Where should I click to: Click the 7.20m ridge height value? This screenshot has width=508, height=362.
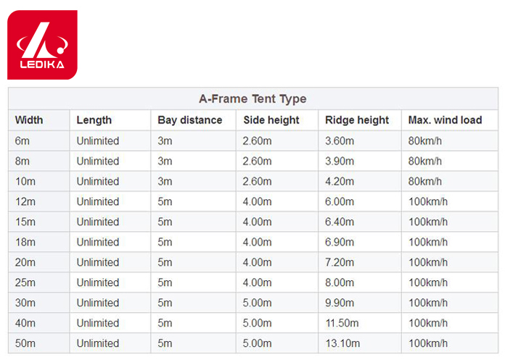click(x=340, y=262)
